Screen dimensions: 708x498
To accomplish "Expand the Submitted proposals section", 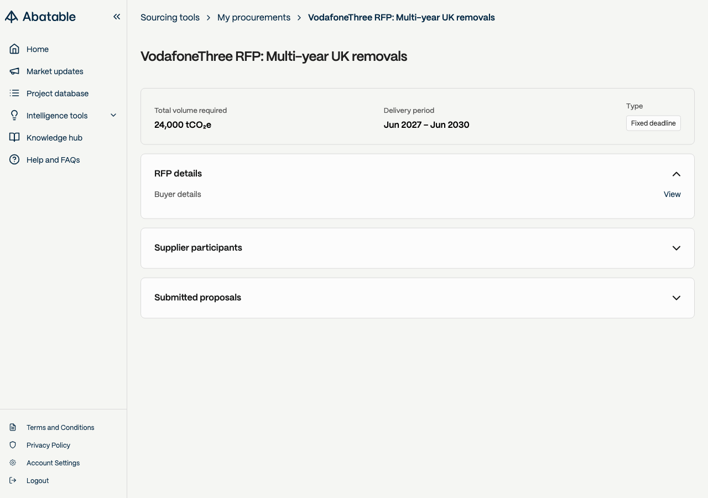I will tap(676, 298).
